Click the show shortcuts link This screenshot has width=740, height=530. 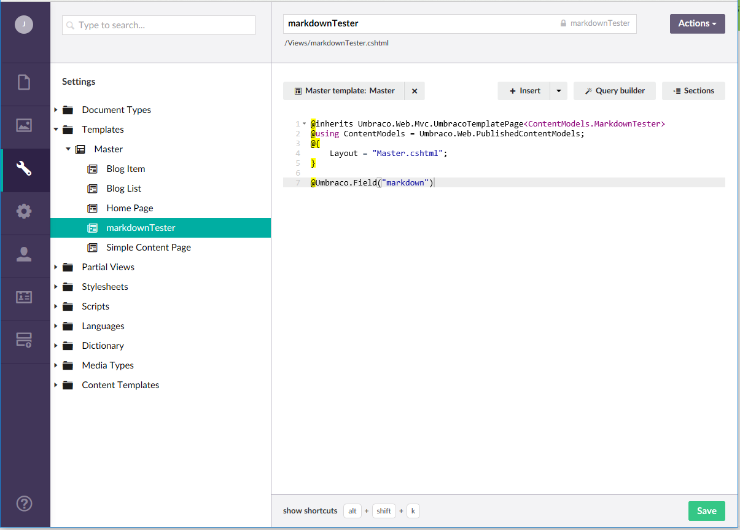[x=310, y=511]
